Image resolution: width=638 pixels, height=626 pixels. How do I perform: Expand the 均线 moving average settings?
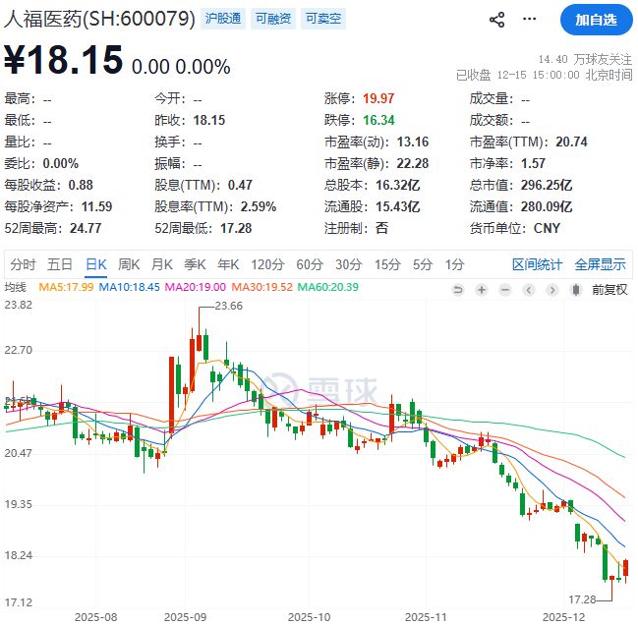point(15,287)
